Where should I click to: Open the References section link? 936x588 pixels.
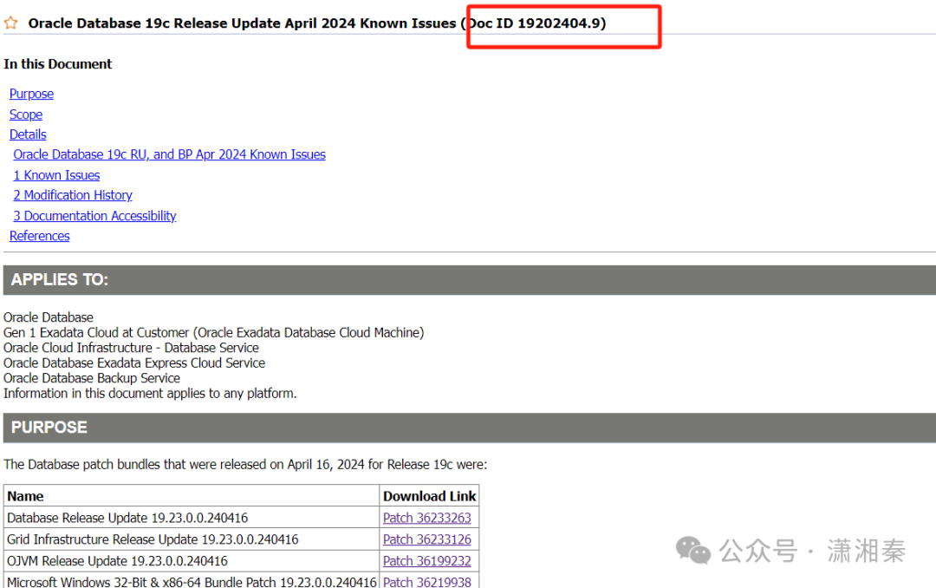(39, 235)
